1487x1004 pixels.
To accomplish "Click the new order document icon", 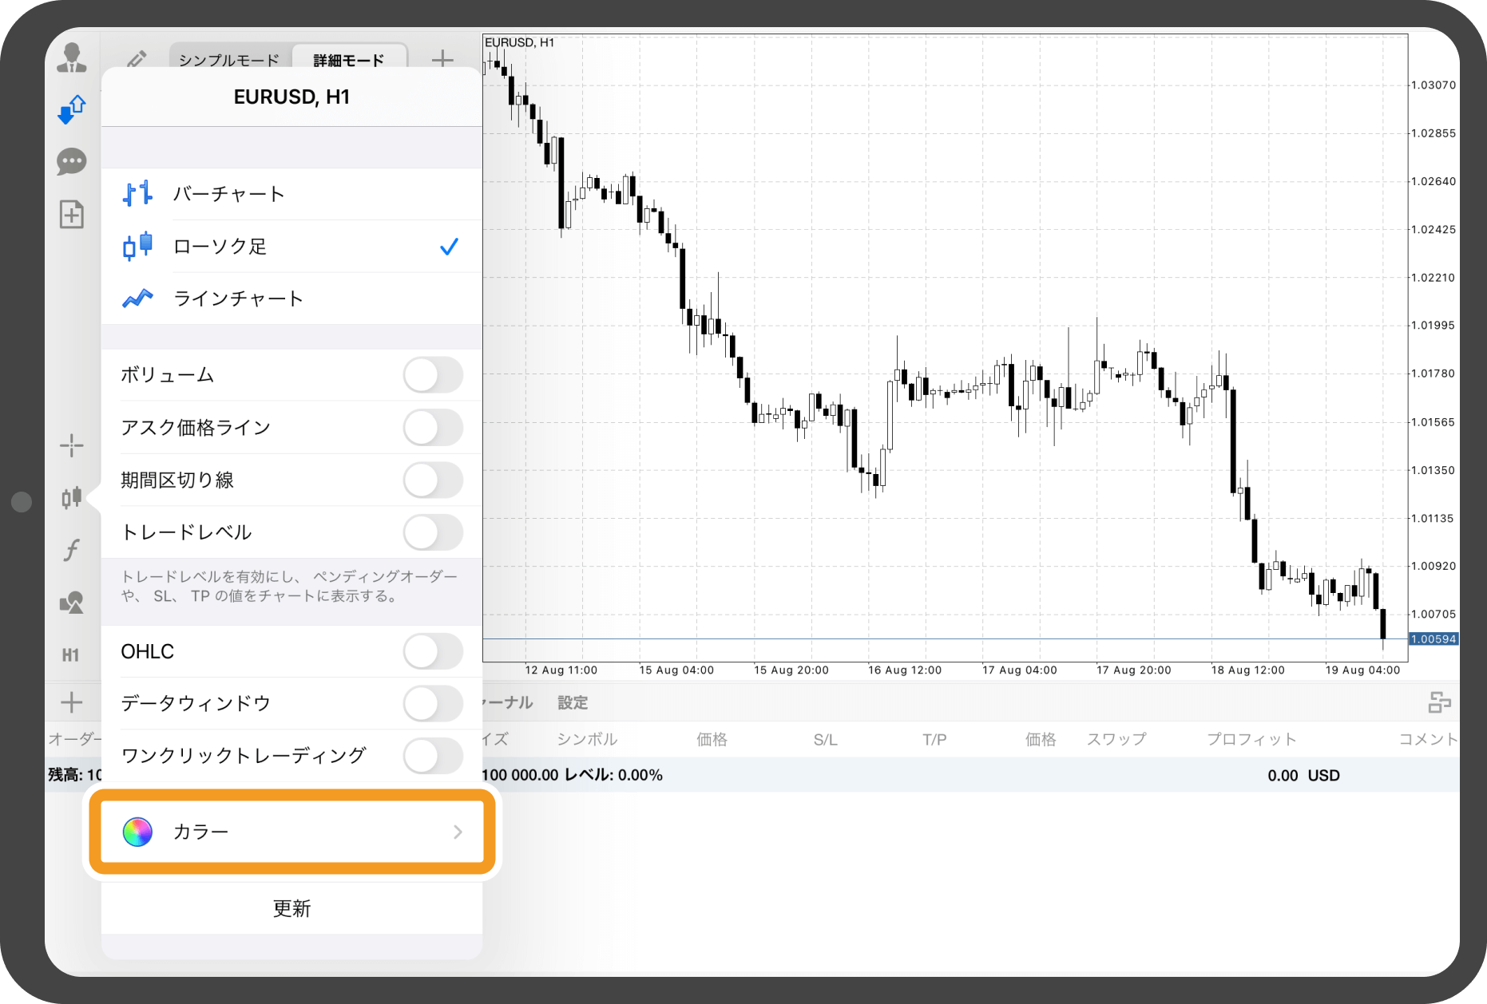I will (x=72, y=214).
